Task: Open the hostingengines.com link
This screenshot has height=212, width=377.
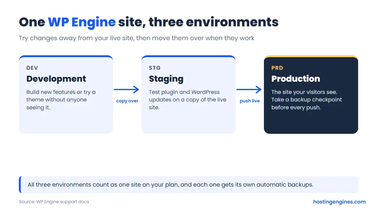Action: tap(339, 202)
